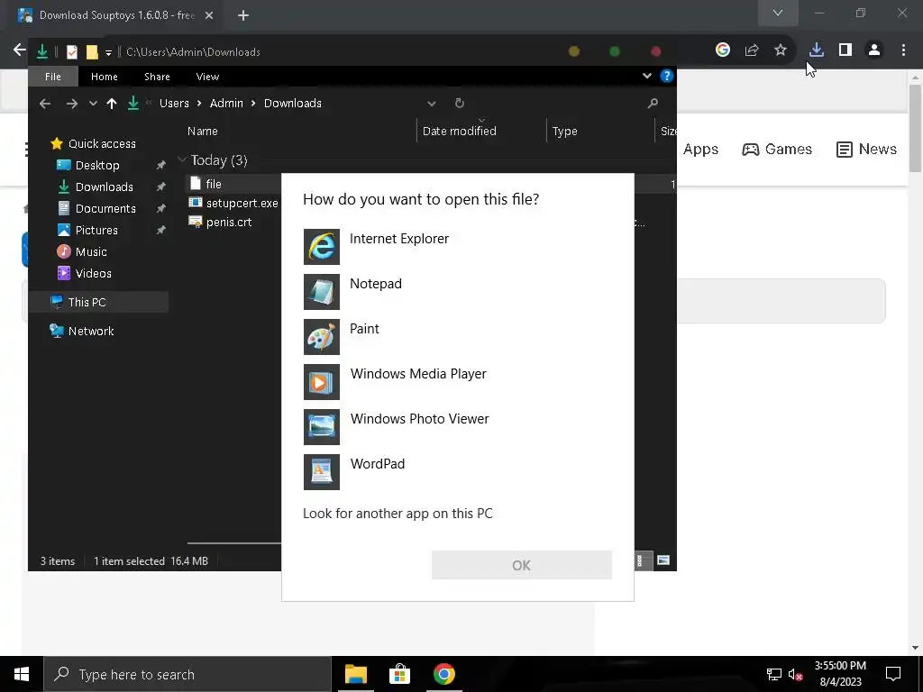Select Network in the navigation pane
This screenshot has width=923, height=692.
point(91,332)
